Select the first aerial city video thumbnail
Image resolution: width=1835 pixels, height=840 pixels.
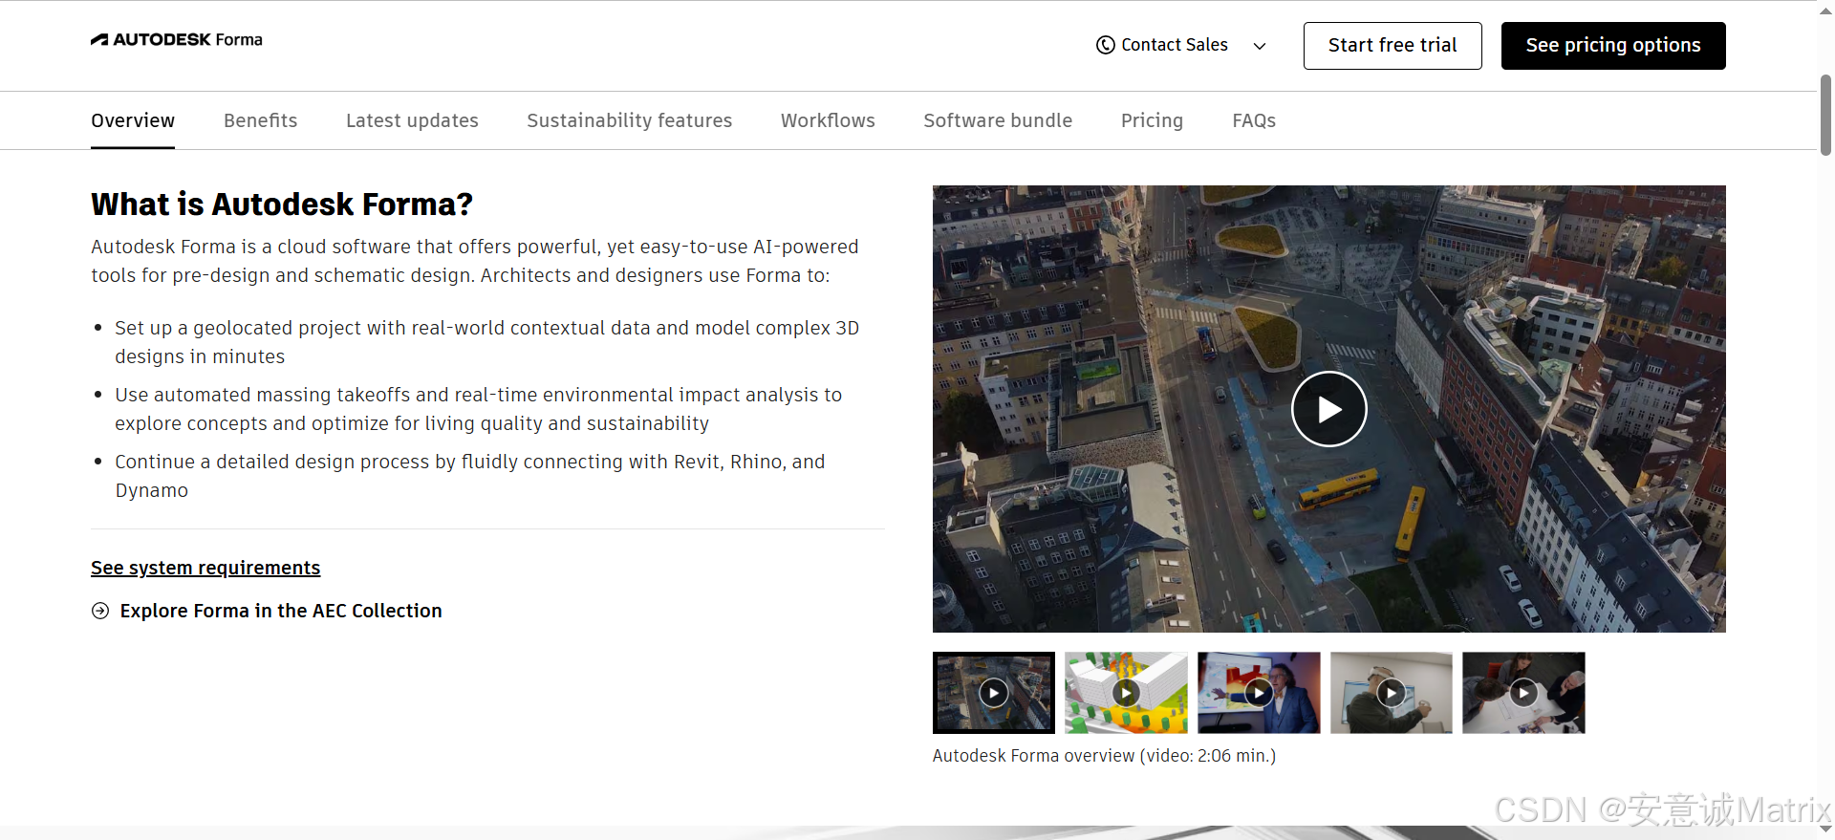tap(994, 693)
